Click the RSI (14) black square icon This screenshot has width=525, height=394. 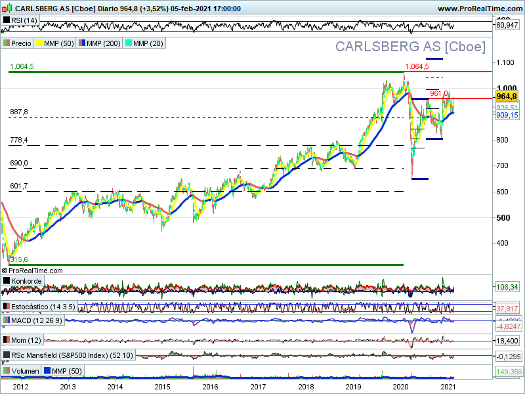coord(6,20)
